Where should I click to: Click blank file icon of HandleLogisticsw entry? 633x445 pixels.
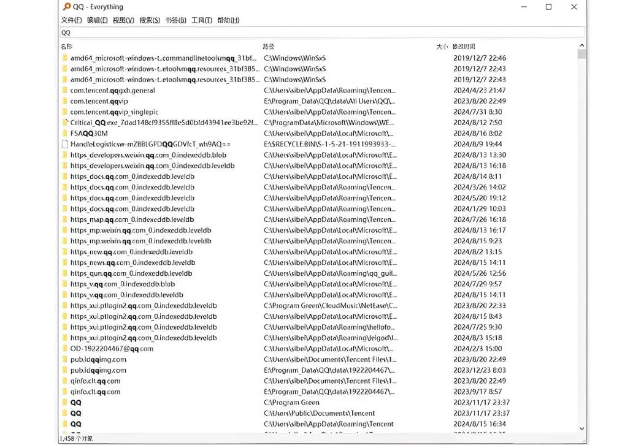tap(64, 144)
